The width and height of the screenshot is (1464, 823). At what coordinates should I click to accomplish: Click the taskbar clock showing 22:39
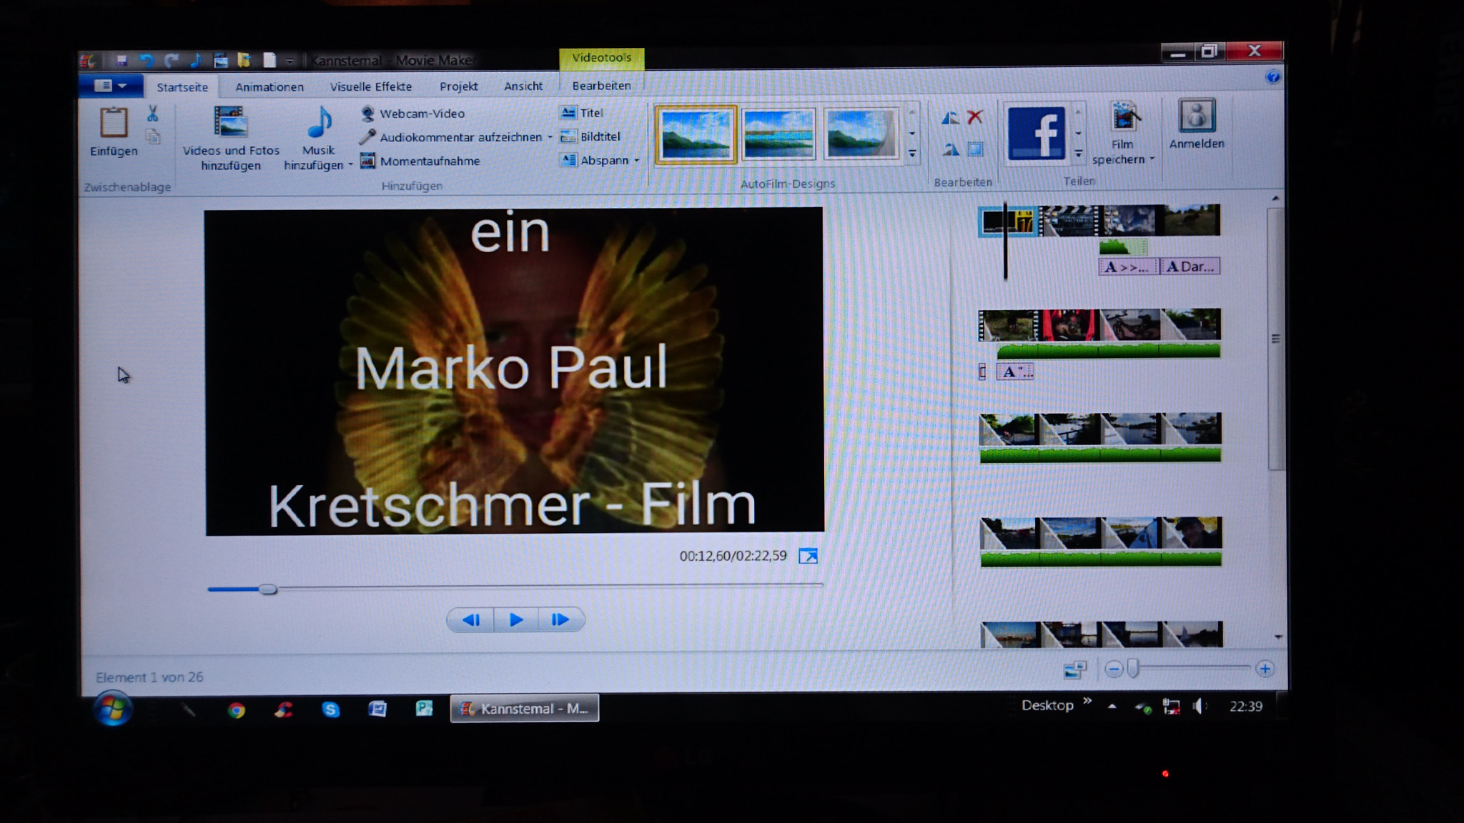click(x=1245, y=707)
